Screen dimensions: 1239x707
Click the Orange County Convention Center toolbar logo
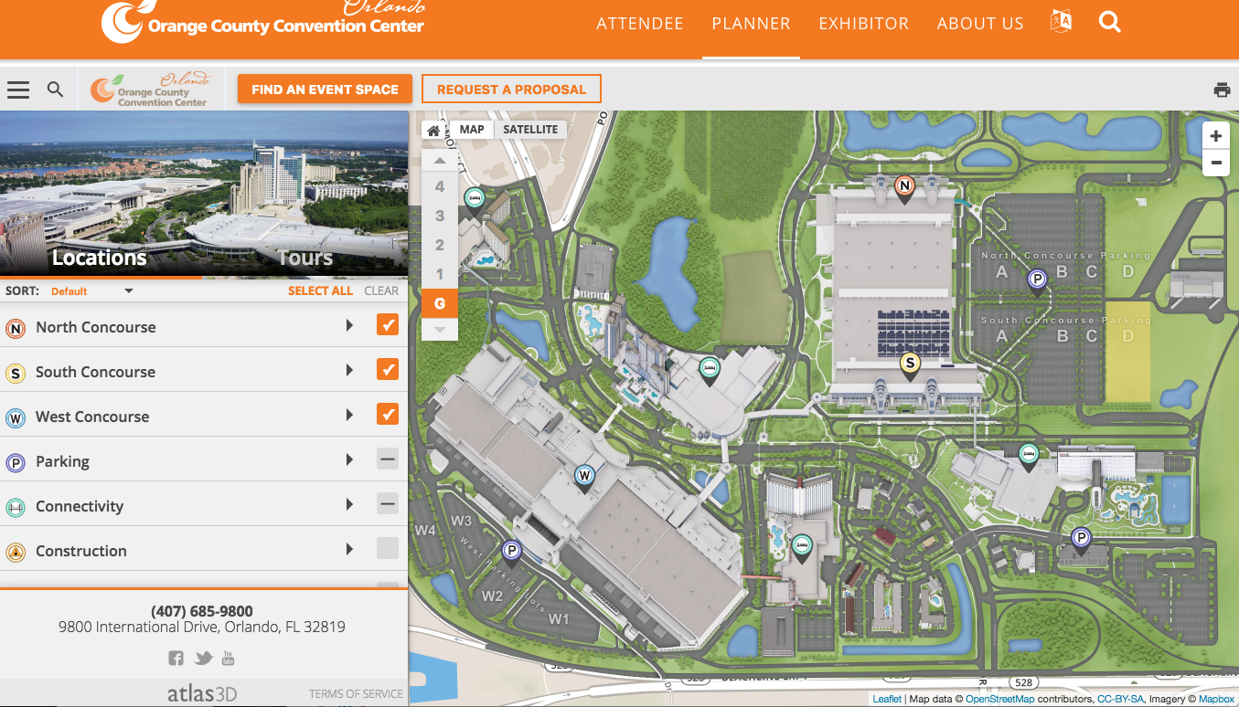pos(151,90)
